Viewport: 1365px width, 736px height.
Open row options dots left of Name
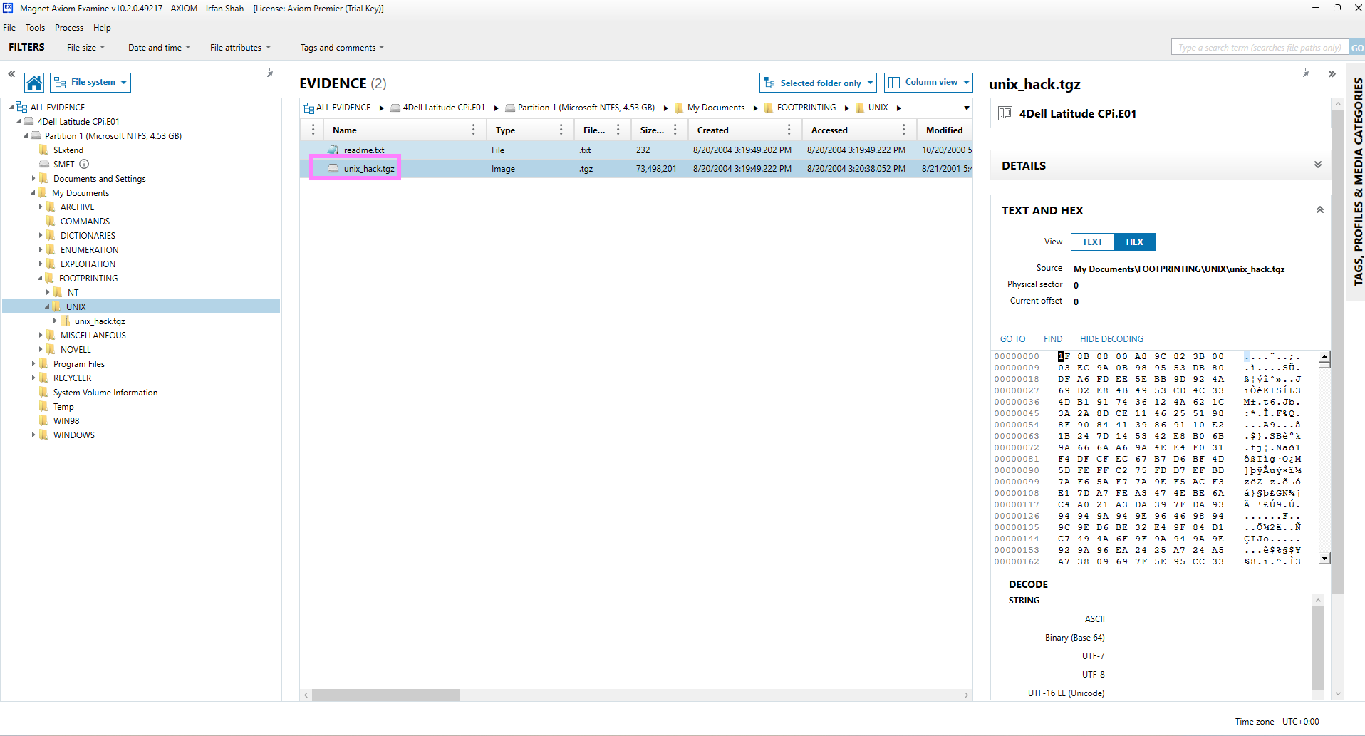tap(313, 130)
